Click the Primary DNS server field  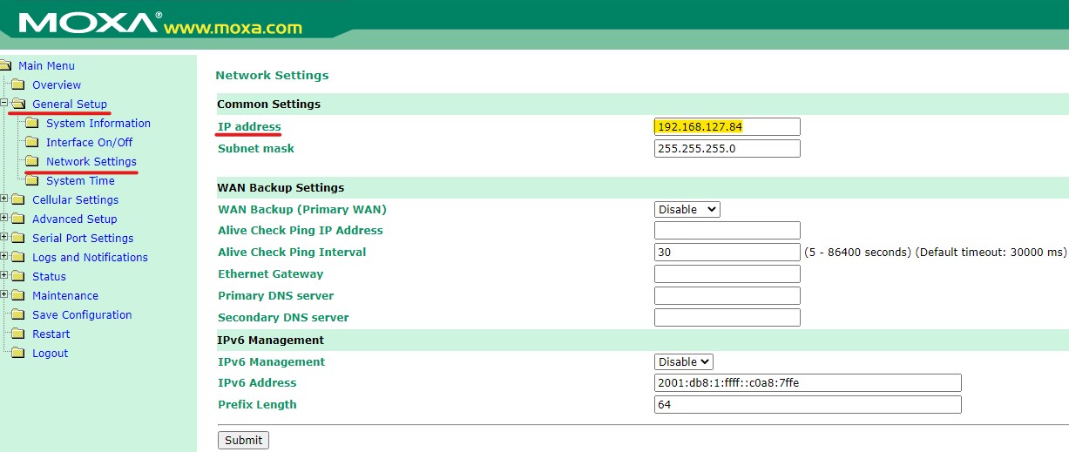727,296
